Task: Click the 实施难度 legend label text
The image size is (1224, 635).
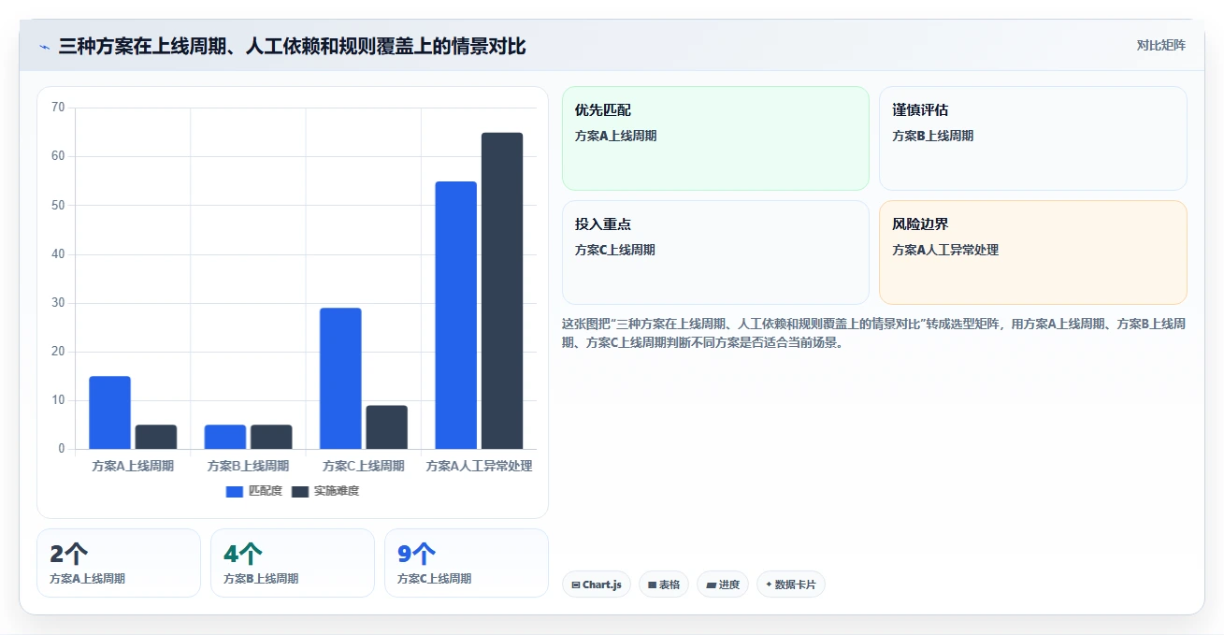Action: pyautogui.click(x=336, y=491)
